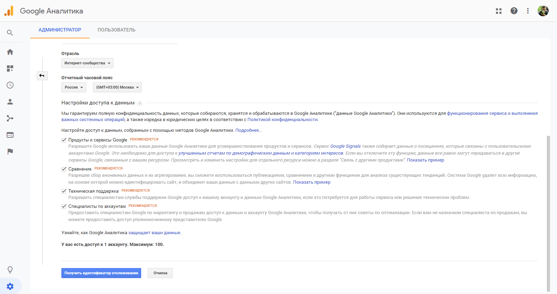Click Показать пример link under Сравнение
Screen dimensions: 557x294
[x=312, y=182]
